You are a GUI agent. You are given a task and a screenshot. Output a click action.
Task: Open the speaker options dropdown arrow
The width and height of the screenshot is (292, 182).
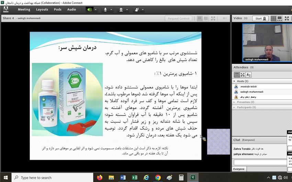point(96,10)
